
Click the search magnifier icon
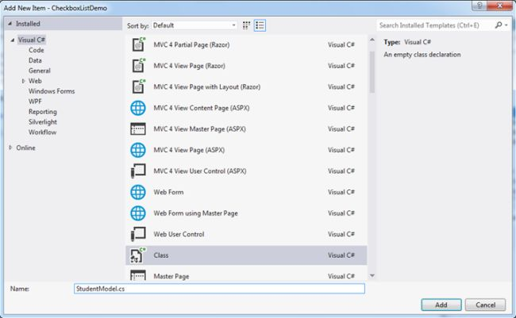[x=499, y=25]
